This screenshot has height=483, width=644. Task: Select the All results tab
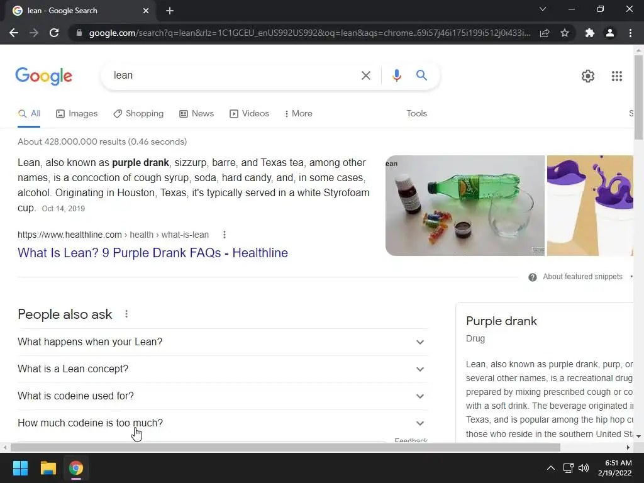click(29, 114)
